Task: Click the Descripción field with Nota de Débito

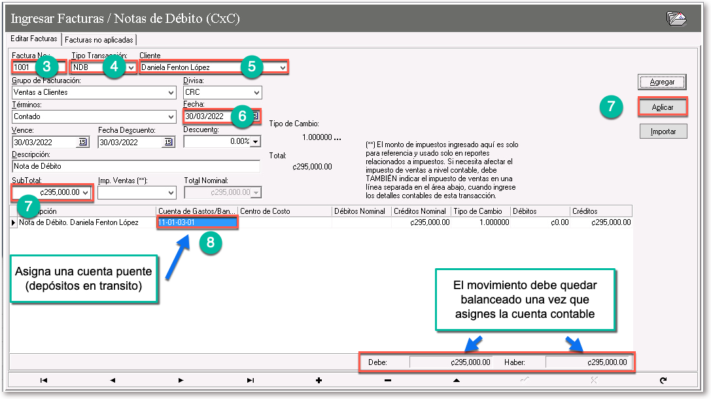Action: pos(136,166)
